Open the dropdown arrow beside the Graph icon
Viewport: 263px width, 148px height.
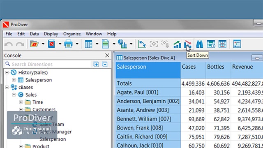[x=131, y=44]
